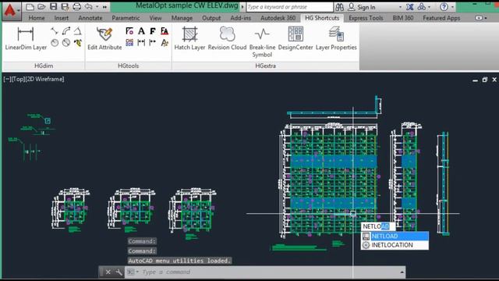This screenshot has width=499, height=281.
Task: Select the aligned dimension icon
Action: 55,31
